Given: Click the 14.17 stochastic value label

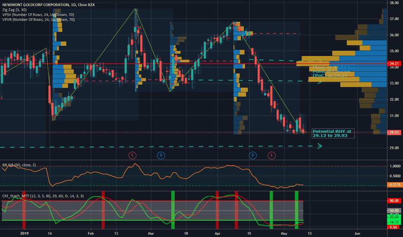Looking at the screenshot, I should coord(394,222).
